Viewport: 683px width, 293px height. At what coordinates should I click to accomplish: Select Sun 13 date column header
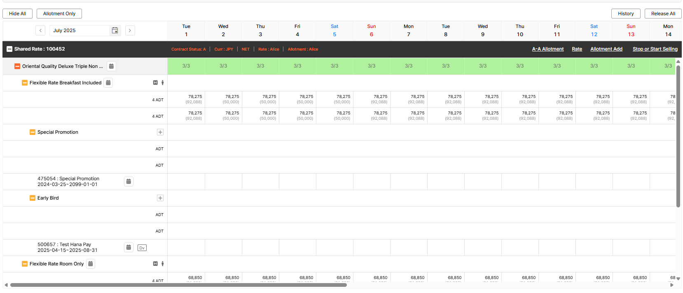[631, 30]
